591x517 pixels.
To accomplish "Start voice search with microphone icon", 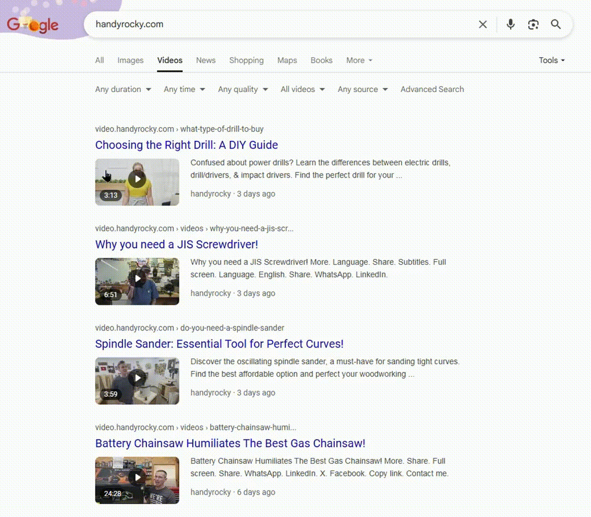I will [x=511, y=24].
